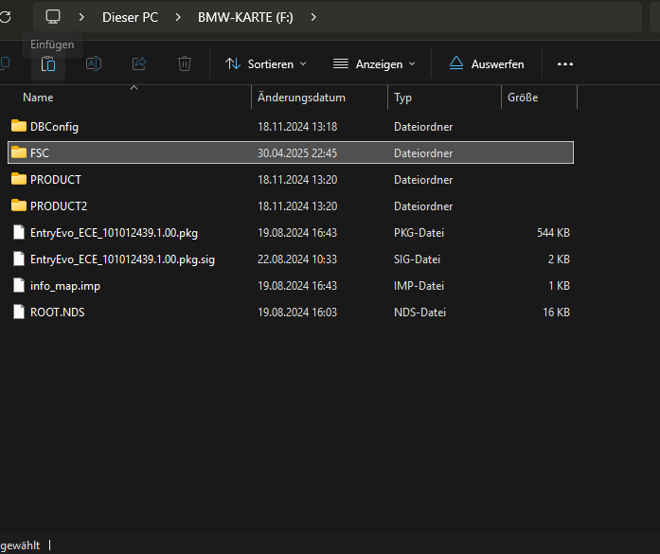Image resolution: width=660 pixels, height=554 pixels.
Task: Click BMW-KARTE (F:) in the breadcrumb
Action: (x=245, y=17)
